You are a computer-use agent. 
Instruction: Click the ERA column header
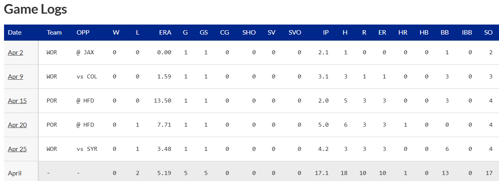(165, 33)
